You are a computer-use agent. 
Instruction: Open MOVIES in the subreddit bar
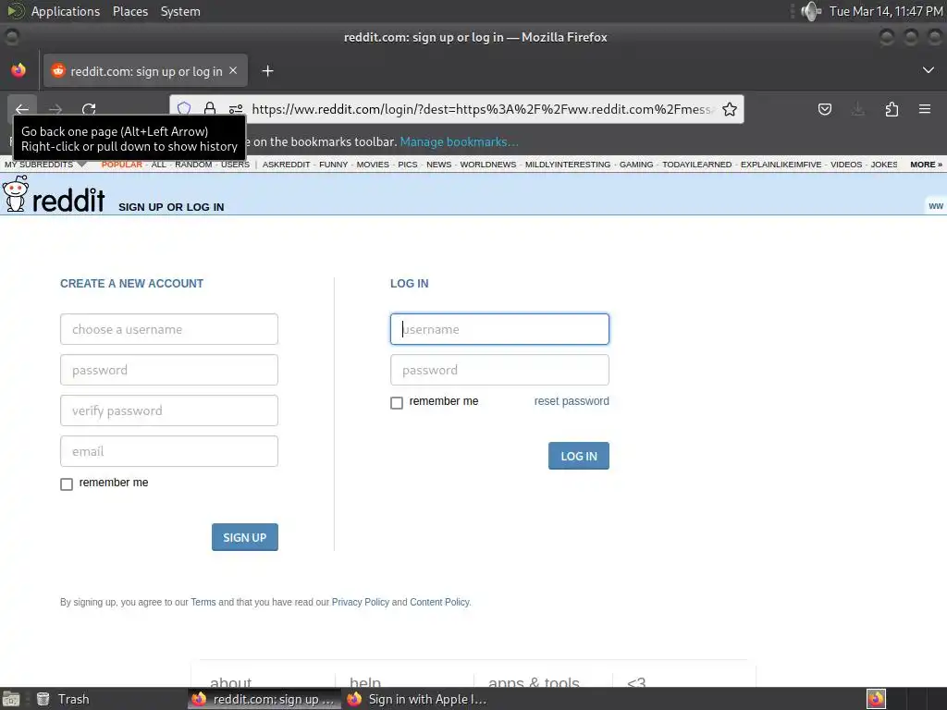tap(373, 165)
